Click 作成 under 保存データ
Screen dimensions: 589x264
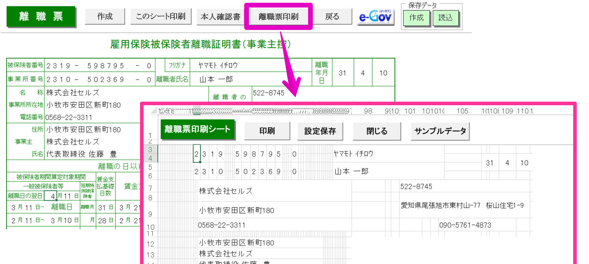417,18
